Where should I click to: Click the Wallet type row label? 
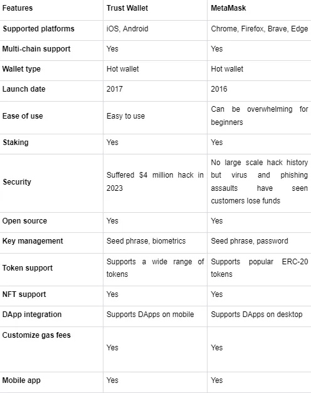[x=21, y=69]
